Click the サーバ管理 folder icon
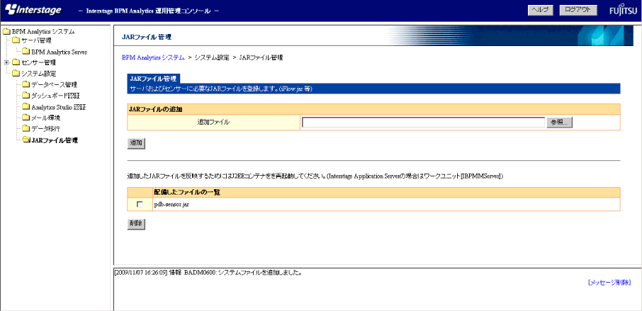Image resolution: width=642 pixels, height=311 pixels. tap(16, 40)
